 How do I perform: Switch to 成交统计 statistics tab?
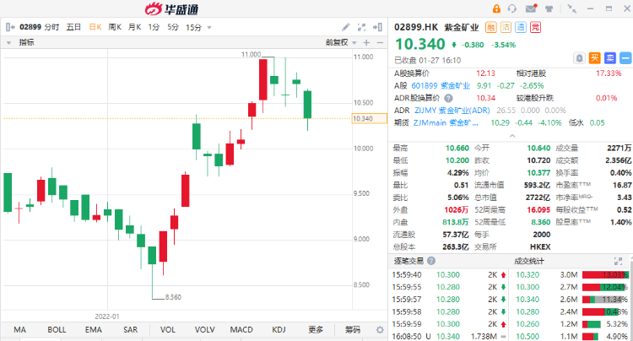(x=529, y=261)
